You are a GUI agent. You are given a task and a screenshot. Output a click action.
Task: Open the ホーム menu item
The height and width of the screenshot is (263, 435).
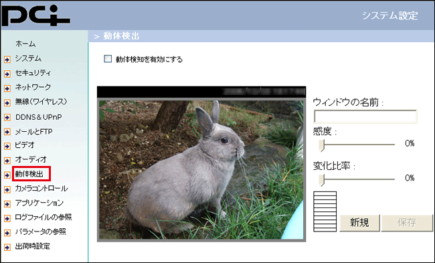click(x=25, y=43)
